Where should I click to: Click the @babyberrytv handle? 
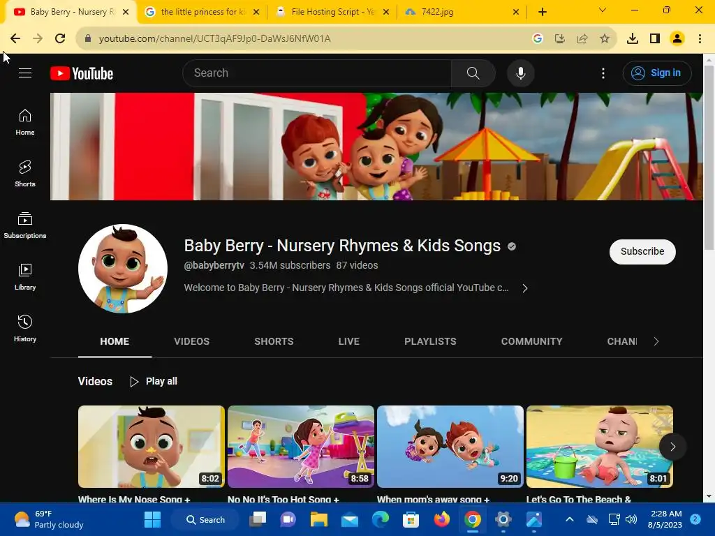point(214,265)
